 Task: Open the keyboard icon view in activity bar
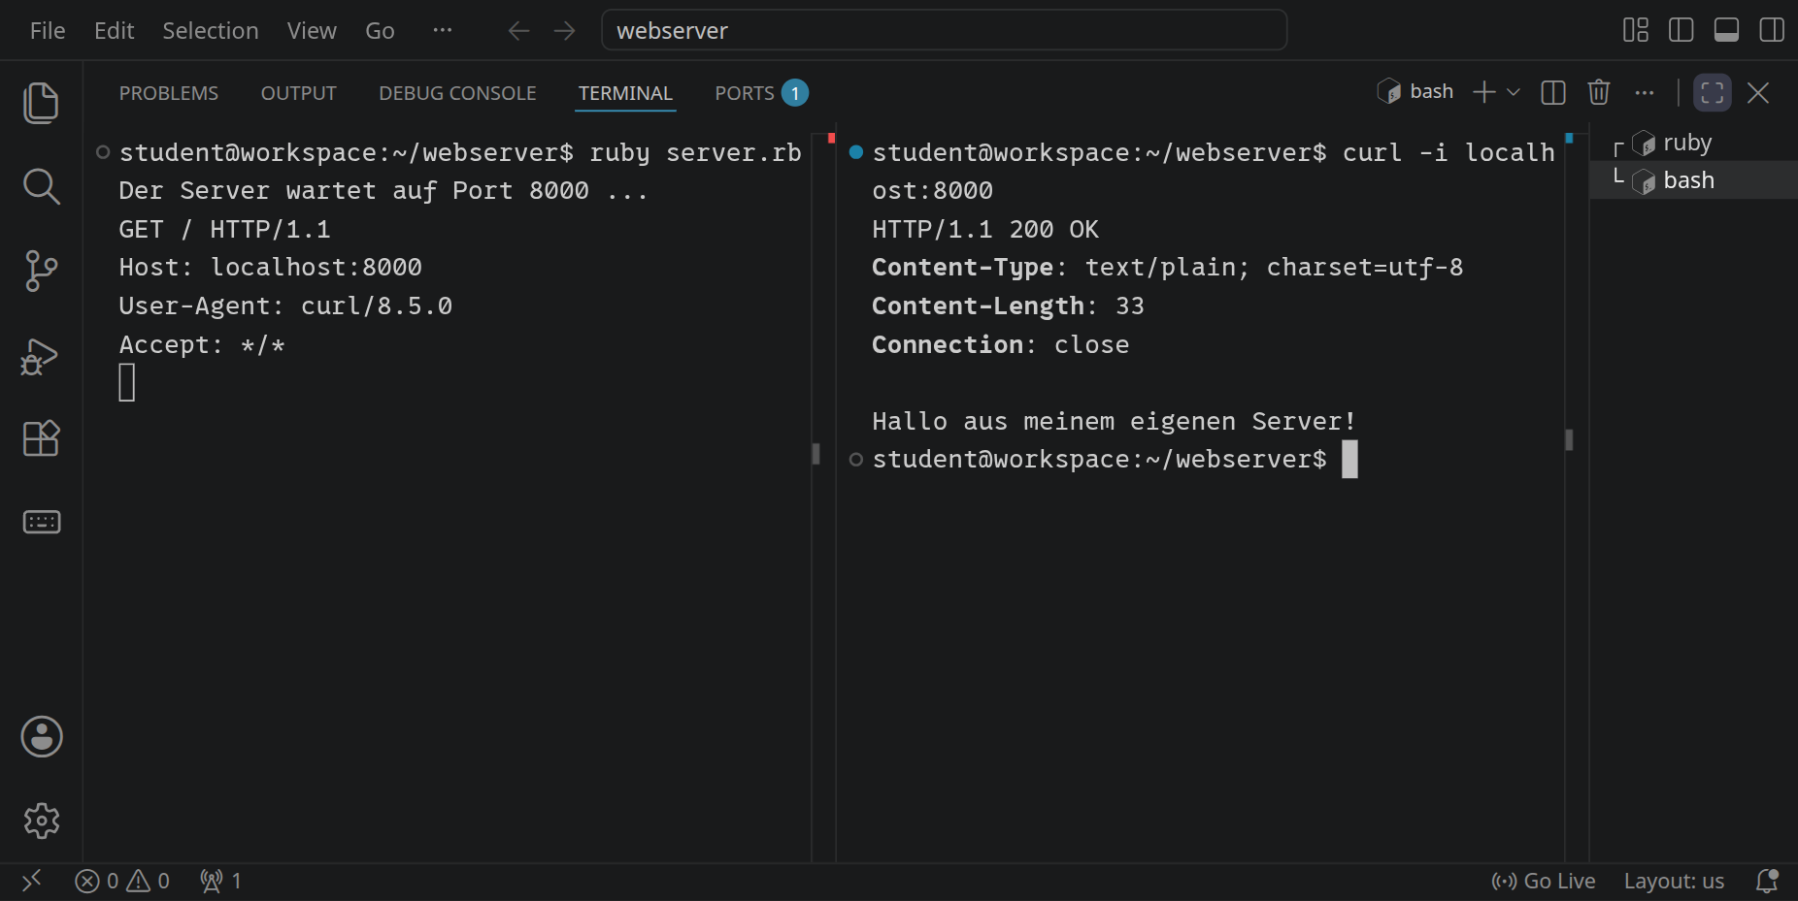tap(41, 523)
